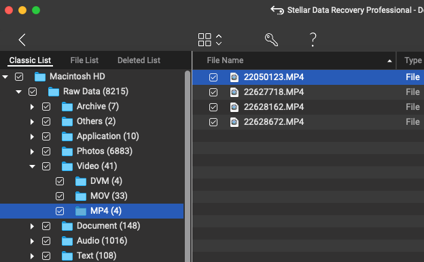Expand the Application (10) tree node
This screenshot has width=424, height=262.
(32, 136)
